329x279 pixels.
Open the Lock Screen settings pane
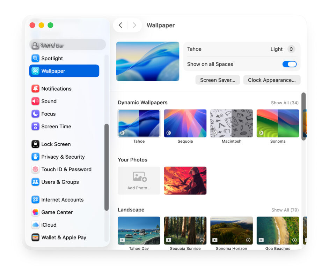[x=64, y=144]
